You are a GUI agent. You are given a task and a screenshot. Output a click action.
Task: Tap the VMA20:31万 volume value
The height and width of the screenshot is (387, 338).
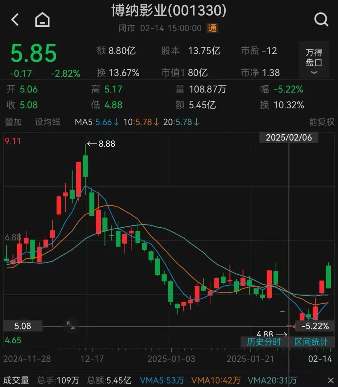point(272,380)
